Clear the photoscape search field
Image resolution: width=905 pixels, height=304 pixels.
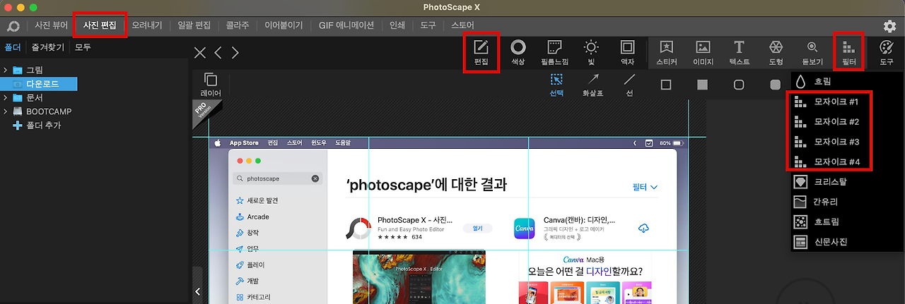pyautogui.click(x=315, y=178)
